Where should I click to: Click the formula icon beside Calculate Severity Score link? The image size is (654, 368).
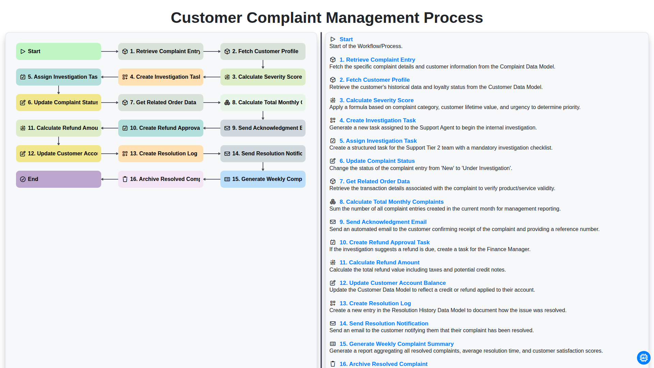point(333,100)
